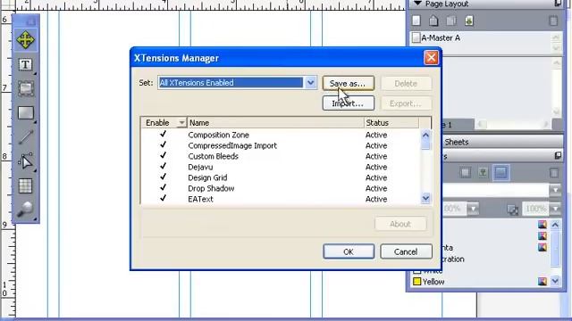572x321 pixels.
Task: Open the Set dropdown arrow
Action: [310, 83]
